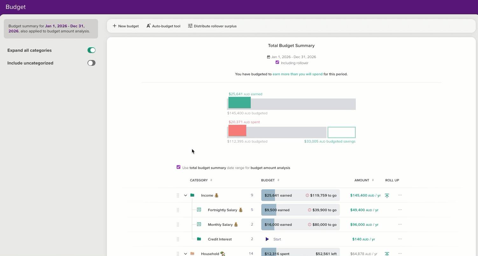Click the New budget plus icon
The image size is (478, 256).
[115, 26]
